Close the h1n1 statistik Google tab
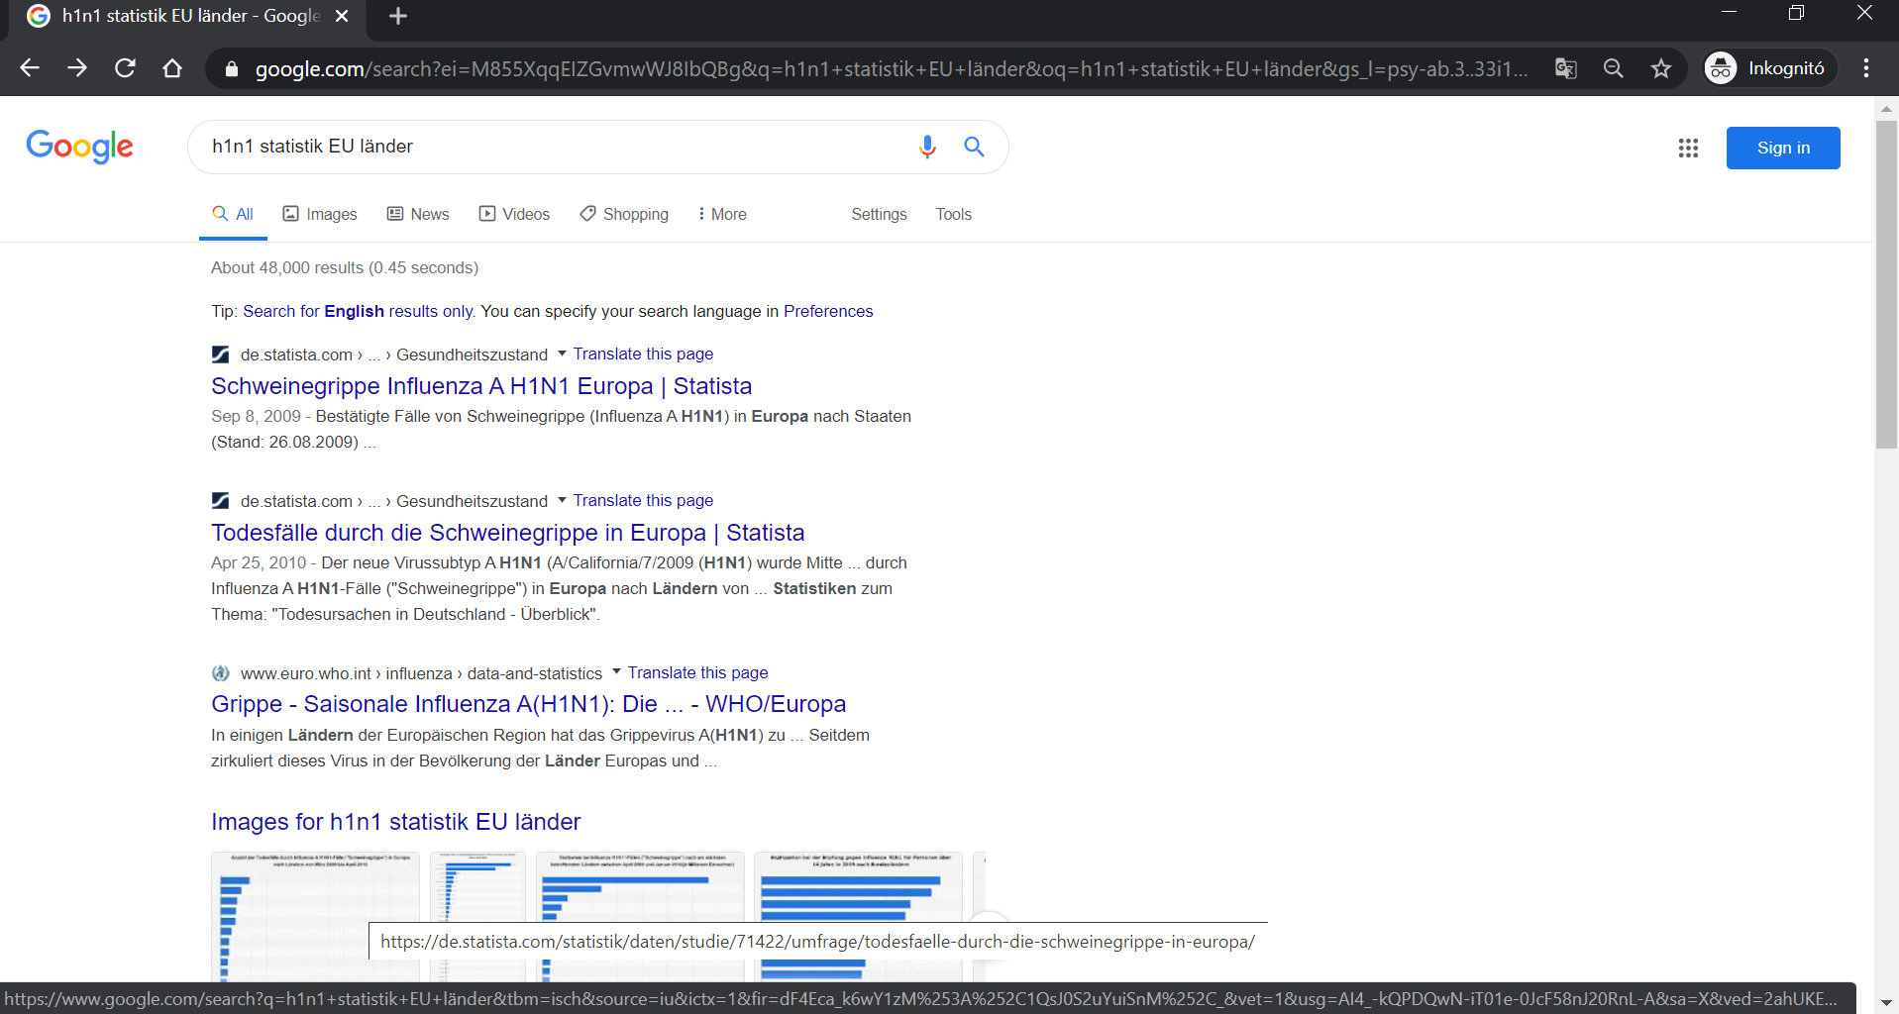This screenshot has height=1014, width=1899. pos(342,16)
